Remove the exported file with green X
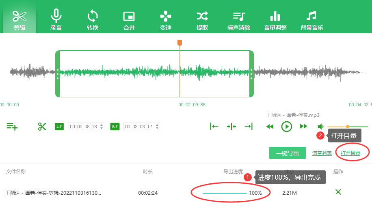The image size is (372, 215). (x=338, y=192)
